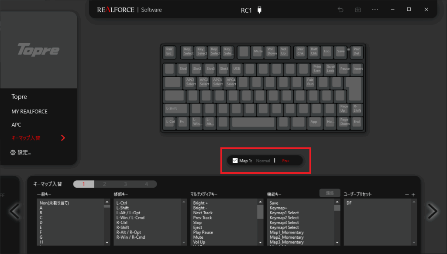This screenshot has width=447, height=254.
Task: Select keymap tab 2
Action: [x=104, y=184]
